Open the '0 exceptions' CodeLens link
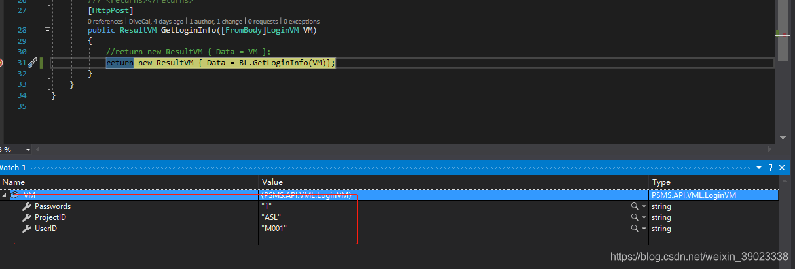 [302, 22]
